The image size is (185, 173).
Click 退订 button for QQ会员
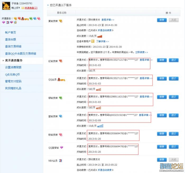(174, 78)
